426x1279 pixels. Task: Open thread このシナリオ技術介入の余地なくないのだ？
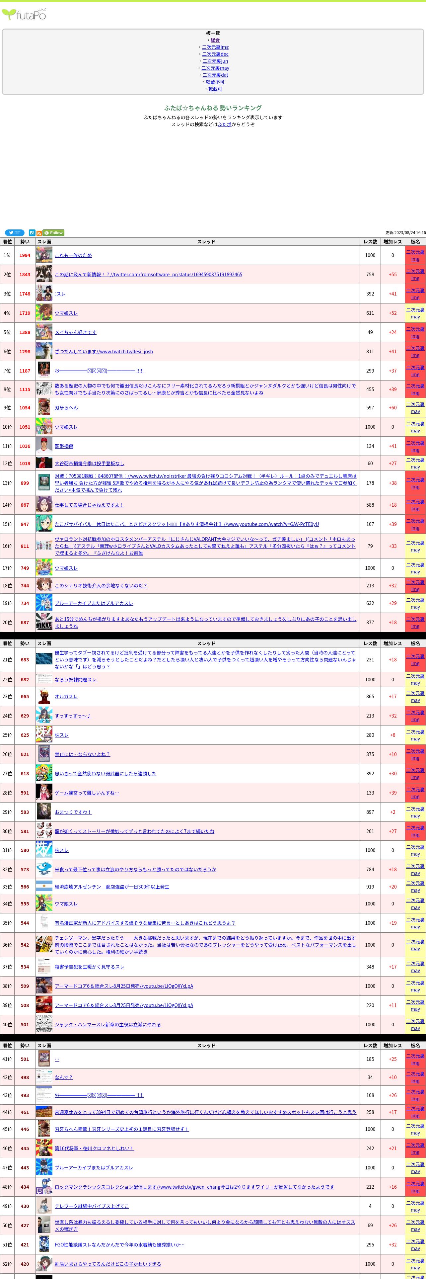101,586
